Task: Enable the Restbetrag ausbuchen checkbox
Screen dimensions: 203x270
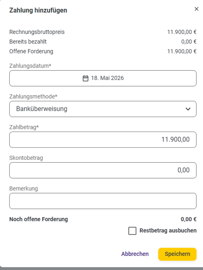Action: click(132, 231)
